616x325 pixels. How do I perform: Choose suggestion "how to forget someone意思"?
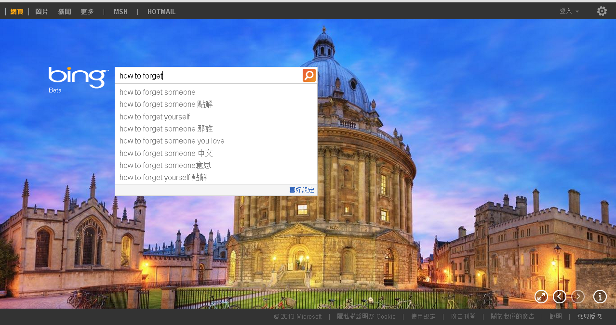(216, 165)
